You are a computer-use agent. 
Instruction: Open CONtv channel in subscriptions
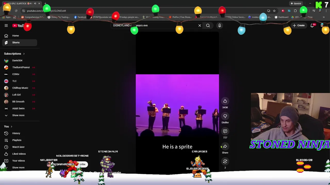[19, 74]
